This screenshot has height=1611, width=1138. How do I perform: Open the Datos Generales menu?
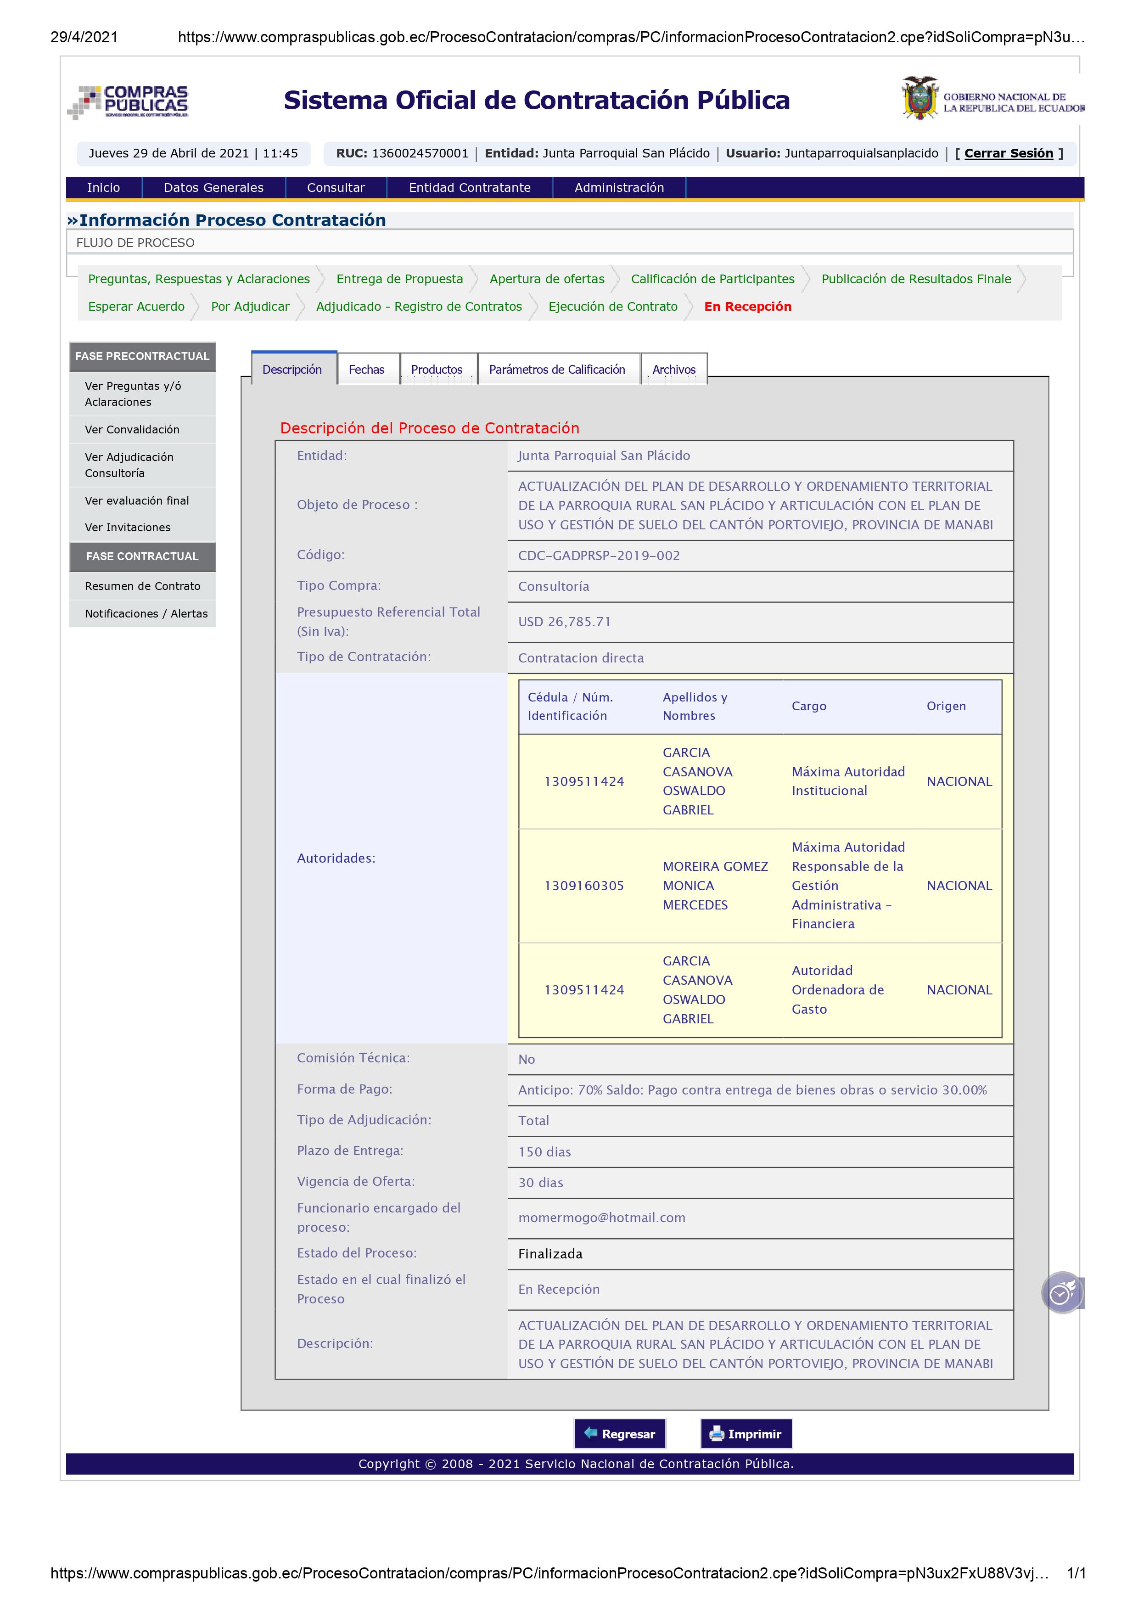pyautogui.click(x=213, y=187)
